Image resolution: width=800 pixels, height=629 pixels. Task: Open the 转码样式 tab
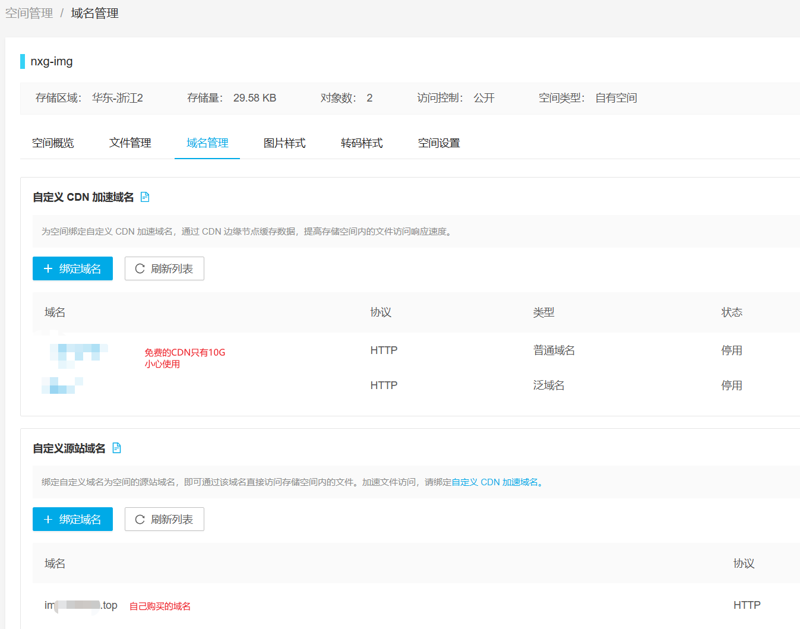(x=362, y=143)
